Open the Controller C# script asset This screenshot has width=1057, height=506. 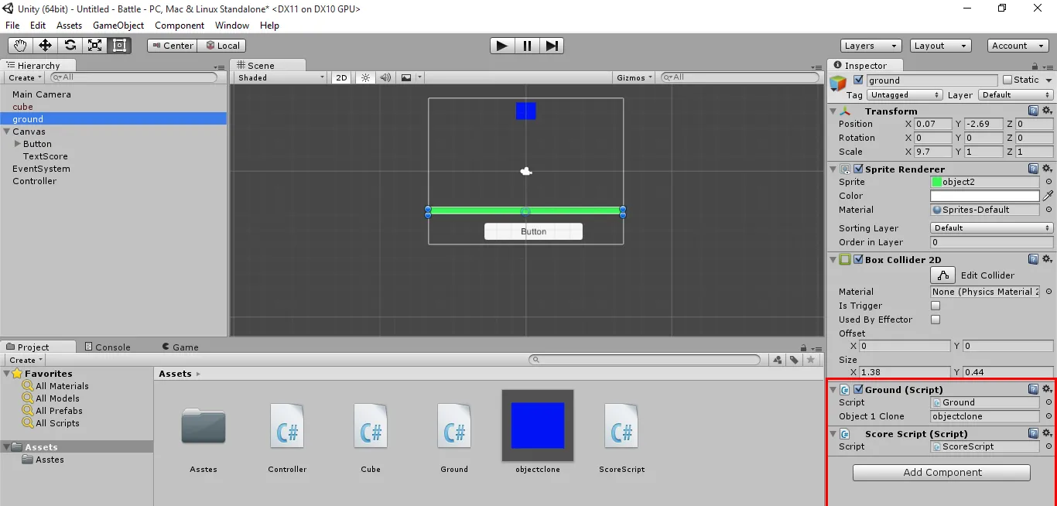(287, 426)
